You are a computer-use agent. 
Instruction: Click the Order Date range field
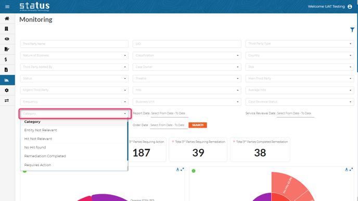(169, 125)
